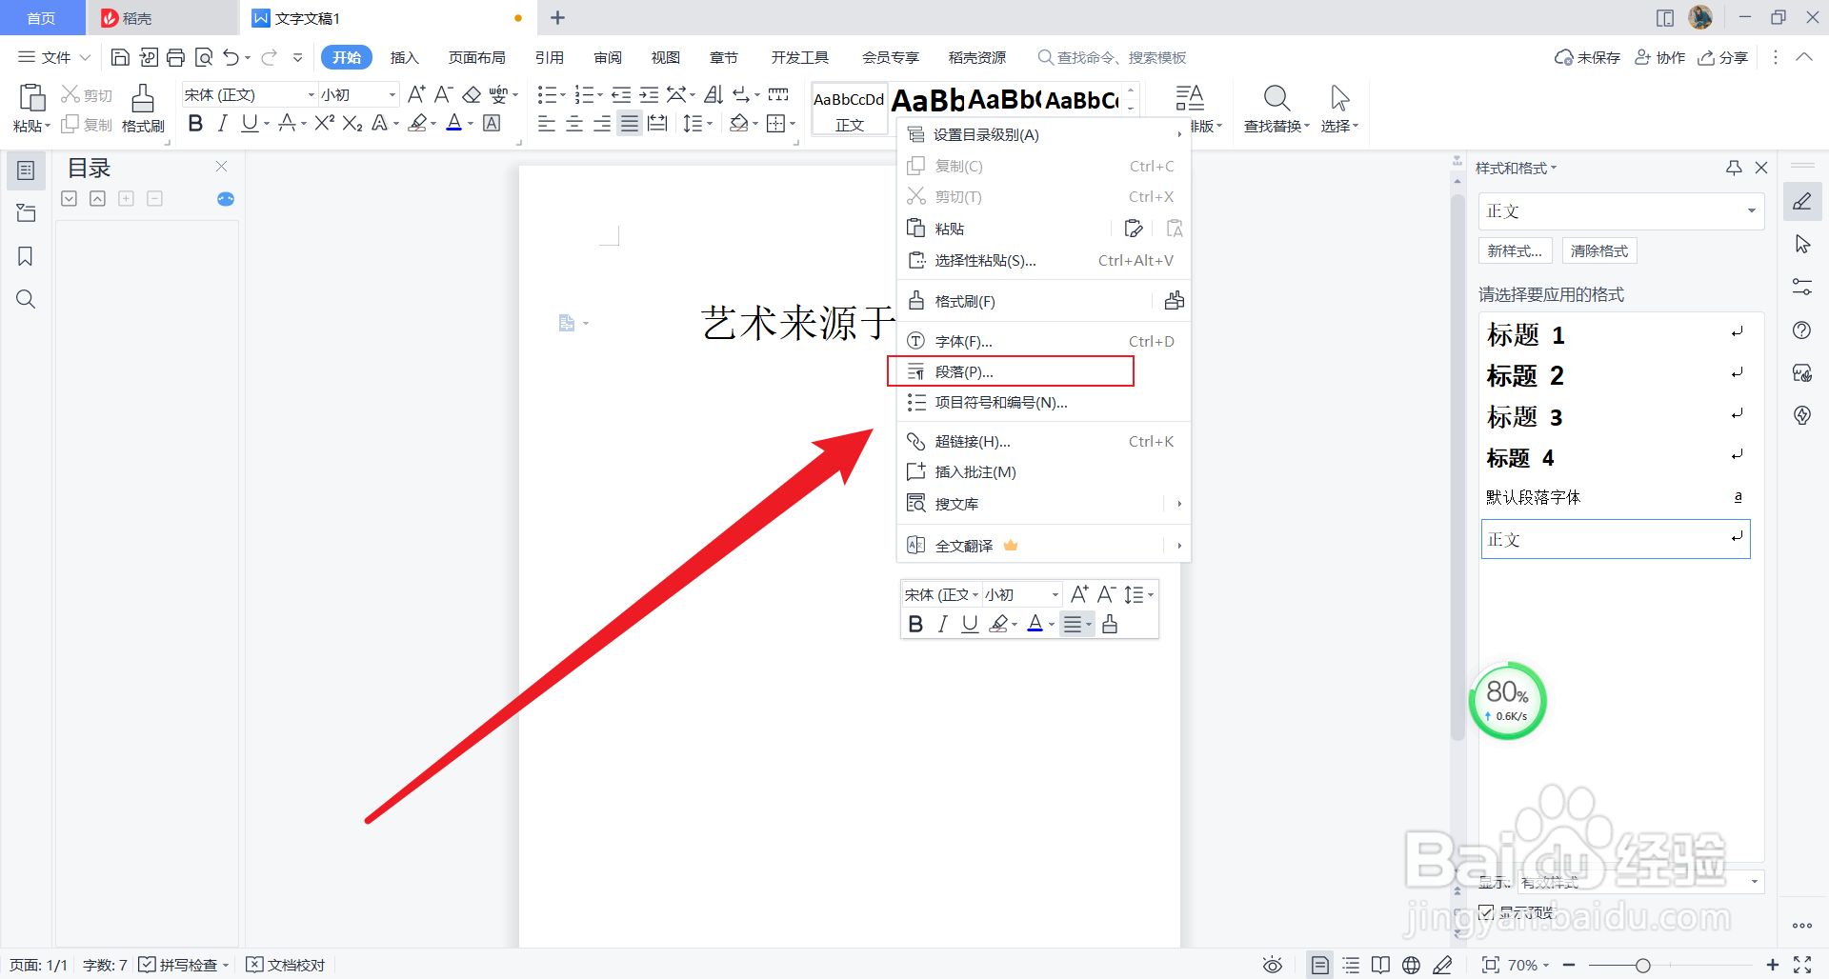Open the current style 正文 dropdown

tap(1751, 210)
